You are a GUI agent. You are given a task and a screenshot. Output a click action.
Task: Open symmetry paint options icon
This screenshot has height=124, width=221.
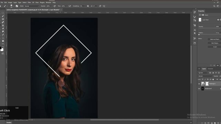coord(104,6)
